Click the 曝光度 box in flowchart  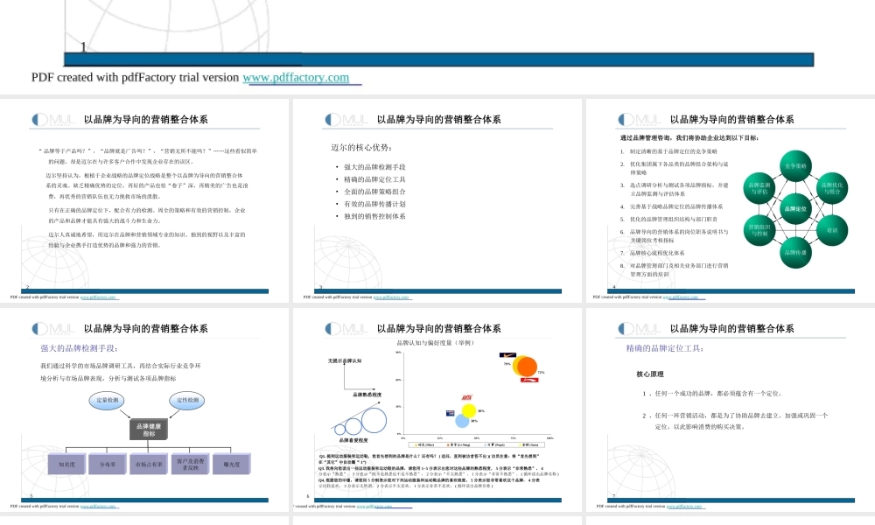click(x=233, y=464)
